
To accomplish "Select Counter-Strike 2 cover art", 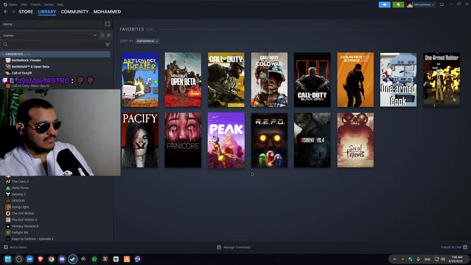I will (x=355, y=80).
